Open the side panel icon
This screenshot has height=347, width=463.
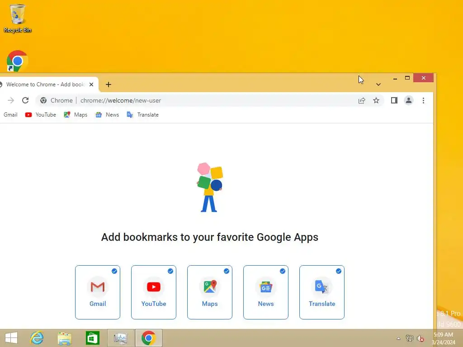[394, 100]
